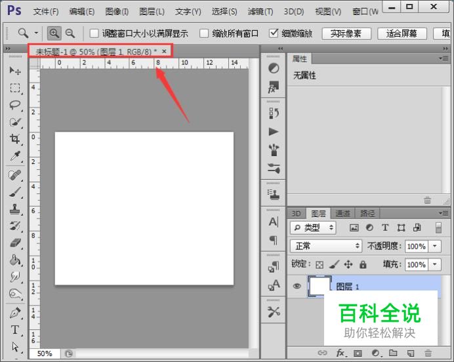Switch to the 通道 tab
454x362 pixels.
coord(343,214)
